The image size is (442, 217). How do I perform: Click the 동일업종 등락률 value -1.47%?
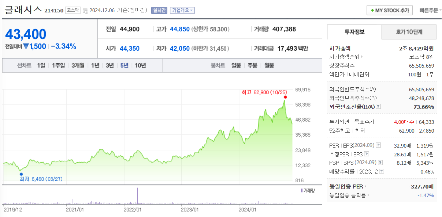coord(426,195)
